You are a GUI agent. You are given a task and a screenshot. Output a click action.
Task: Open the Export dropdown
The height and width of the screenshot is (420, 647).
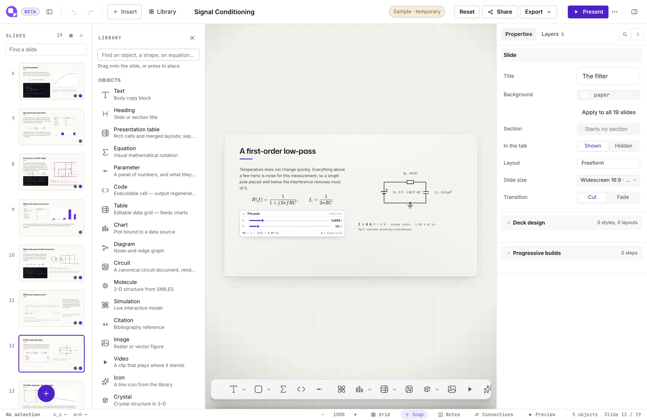(x=538, y=12)
